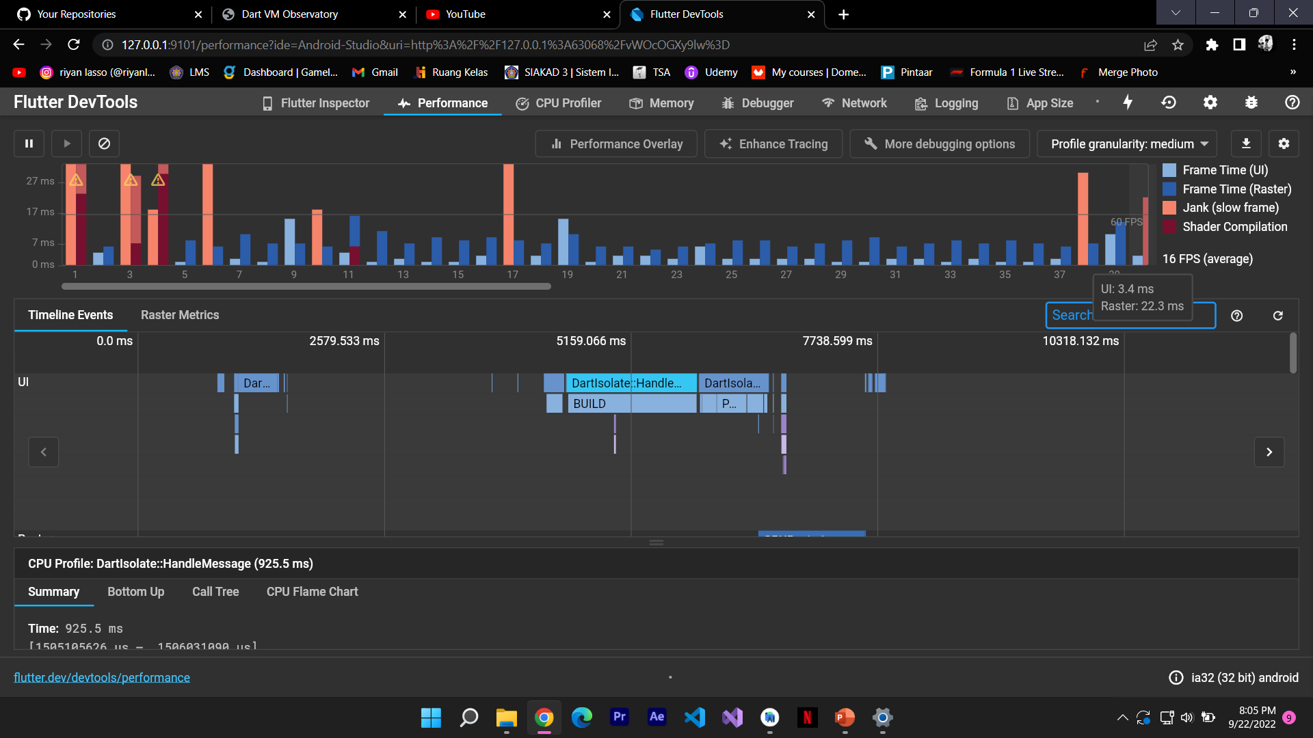Open a new browser tab
The height and width of the screenshot is (738, 1313).
coord(843,14)
